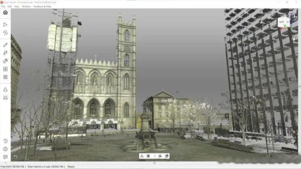
Task: Click the lightning bolt tool icon
Action: coord(5,53)
